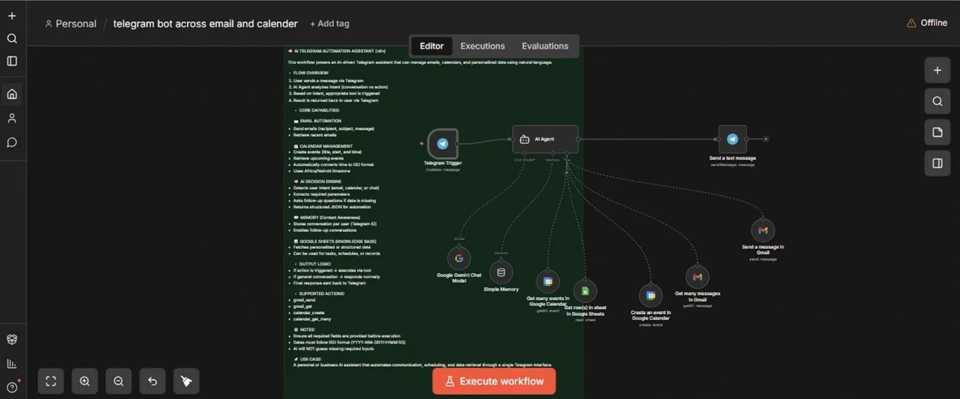Image resolution: width=960 pixels, height=399 pixels.
Task: Click the Execute workflow button
Action: (494, 381)
